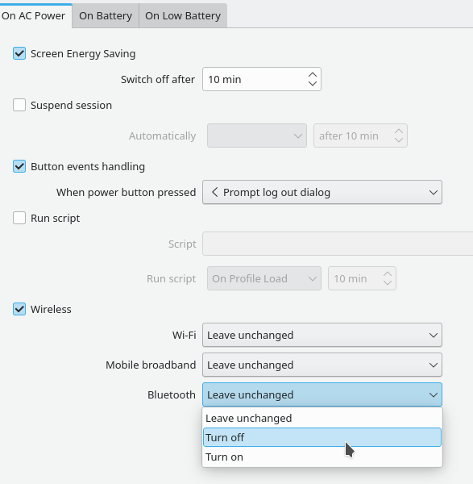This screenshot has height=484, width=473.
Task: Select Leave unchanged in Bluetooth list
Action: [322, 418]
